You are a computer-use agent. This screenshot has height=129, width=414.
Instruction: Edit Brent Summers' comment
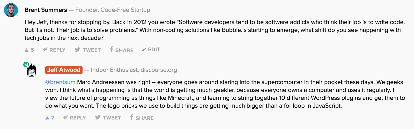tap(151, 50)
